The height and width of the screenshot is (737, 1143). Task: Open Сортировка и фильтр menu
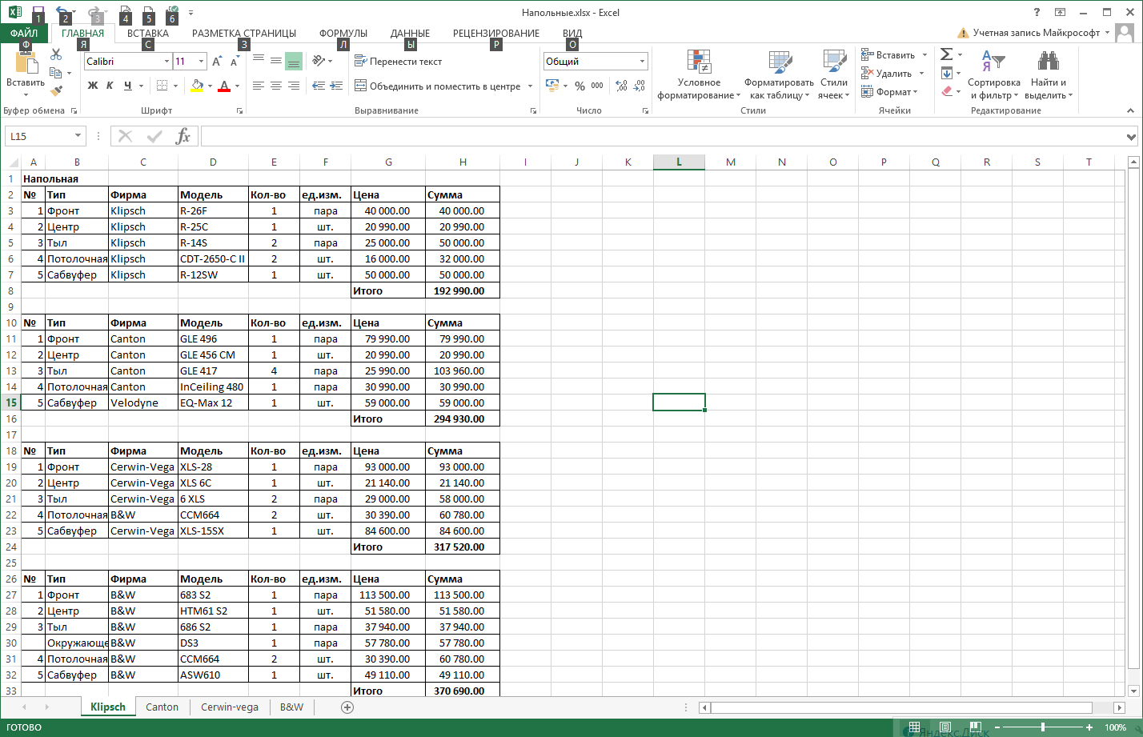click(994, 76)
